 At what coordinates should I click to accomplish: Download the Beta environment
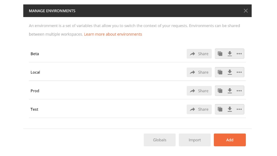point(230,54)
